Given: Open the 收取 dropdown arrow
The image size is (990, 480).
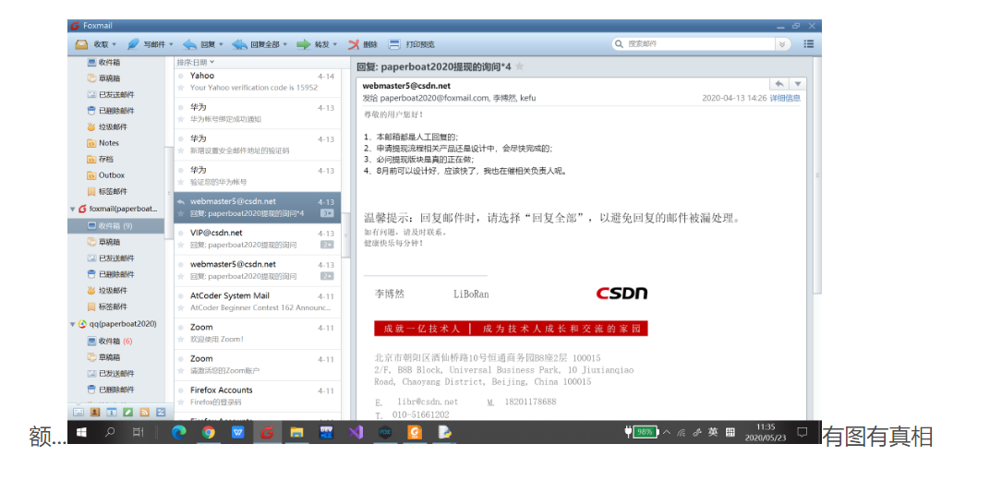Looking at the screenshot, I should (115, 45).
